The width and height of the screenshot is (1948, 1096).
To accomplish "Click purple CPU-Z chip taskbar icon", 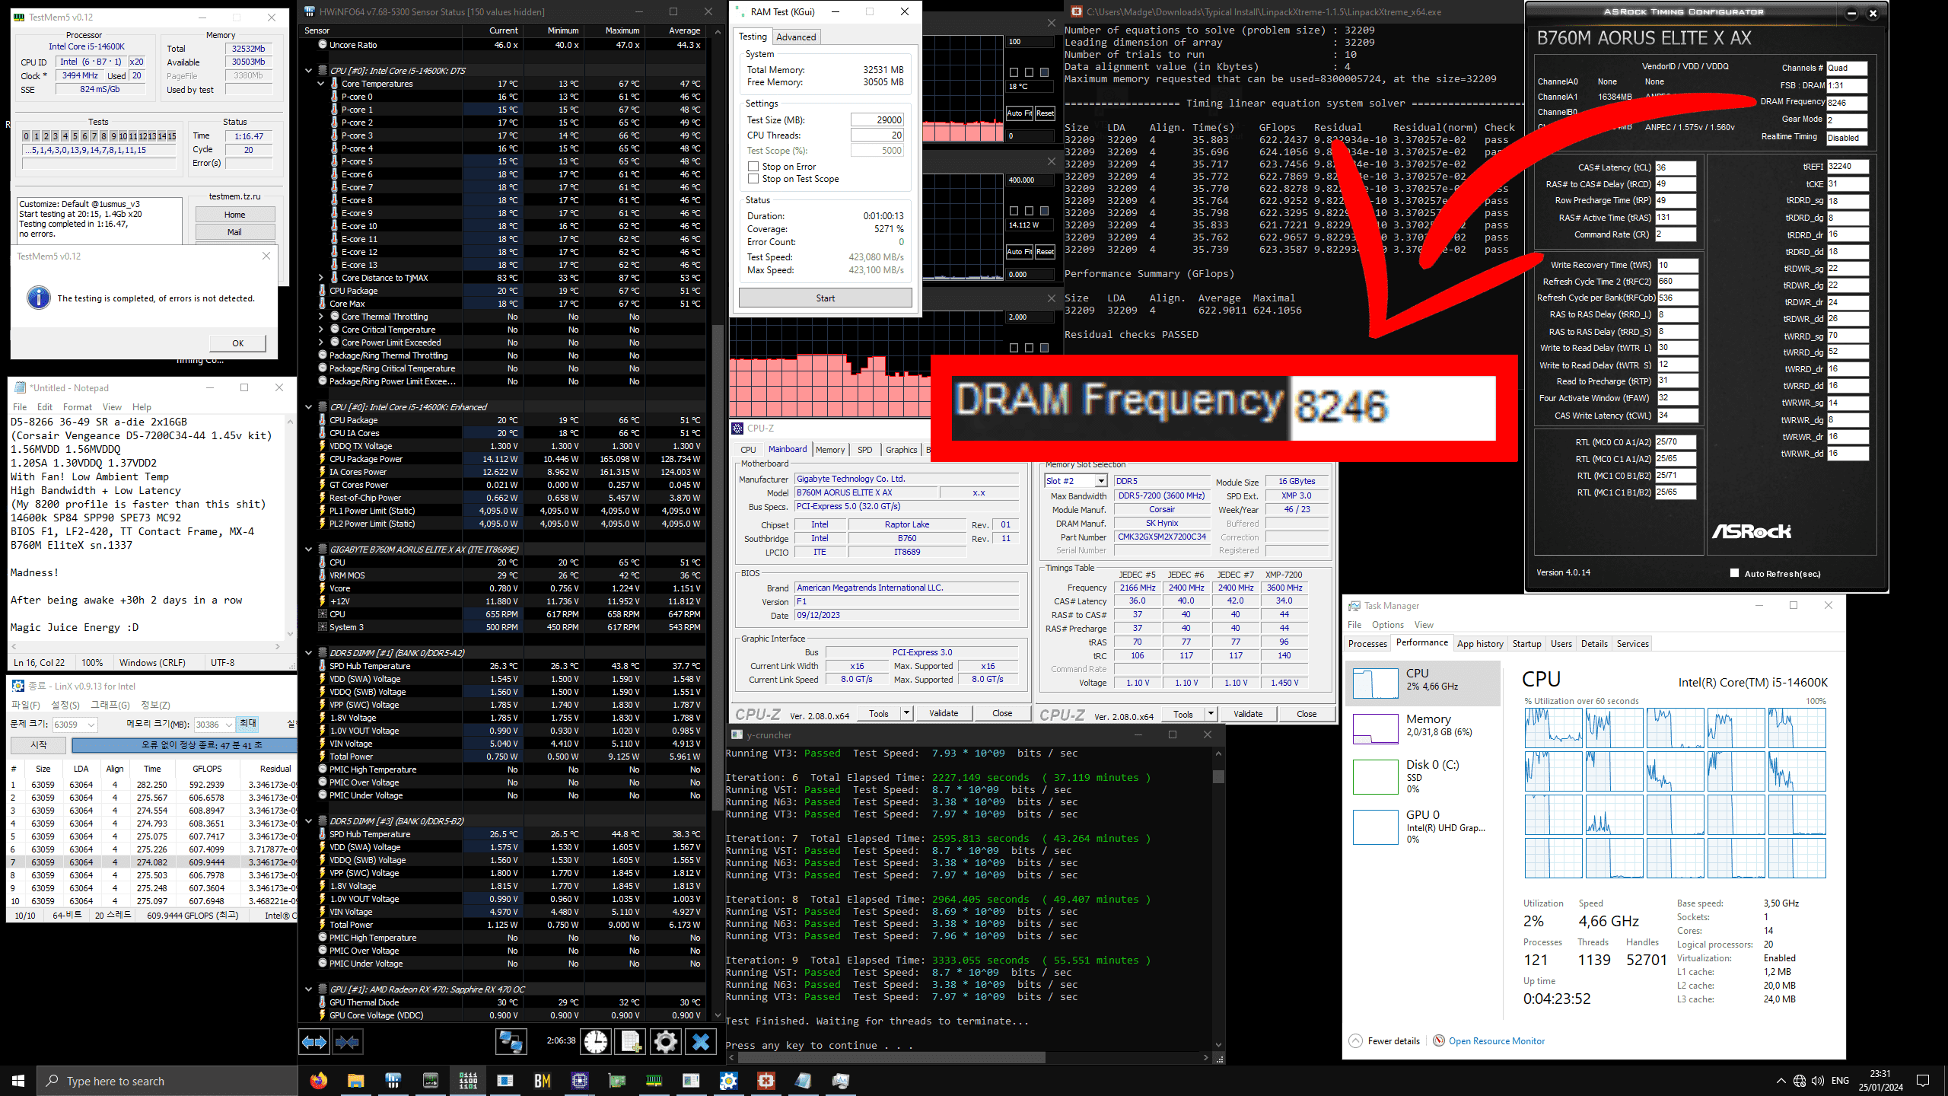I will 580,1081.
